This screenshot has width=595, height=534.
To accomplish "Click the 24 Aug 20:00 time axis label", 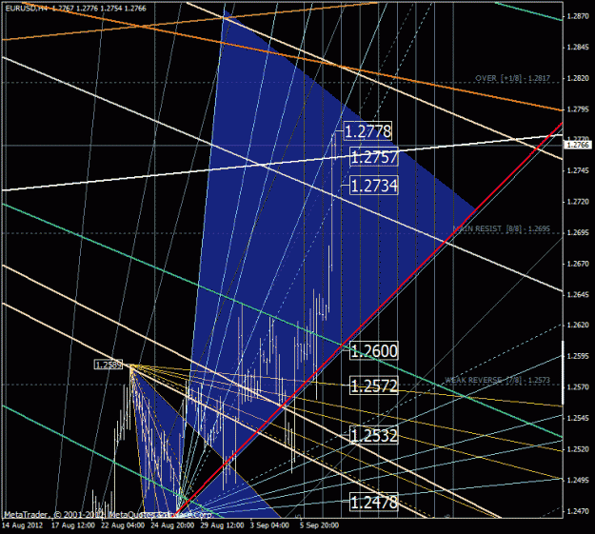I will tap(172, 525).
